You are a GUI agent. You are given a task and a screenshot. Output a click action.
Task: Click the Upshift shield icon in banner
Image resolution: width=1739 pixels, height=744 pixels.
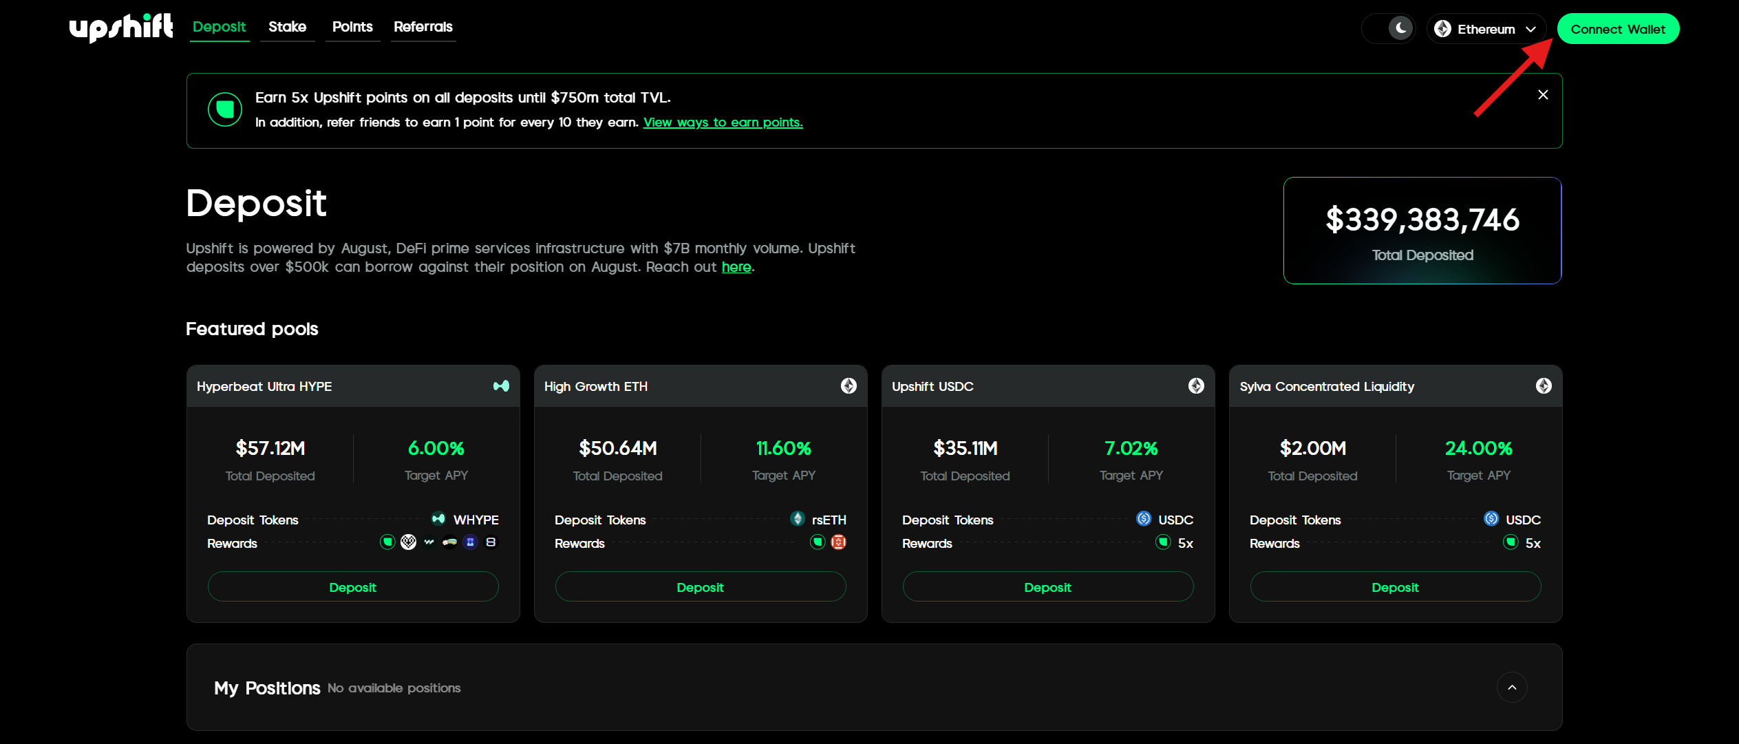tap(225, 109)
